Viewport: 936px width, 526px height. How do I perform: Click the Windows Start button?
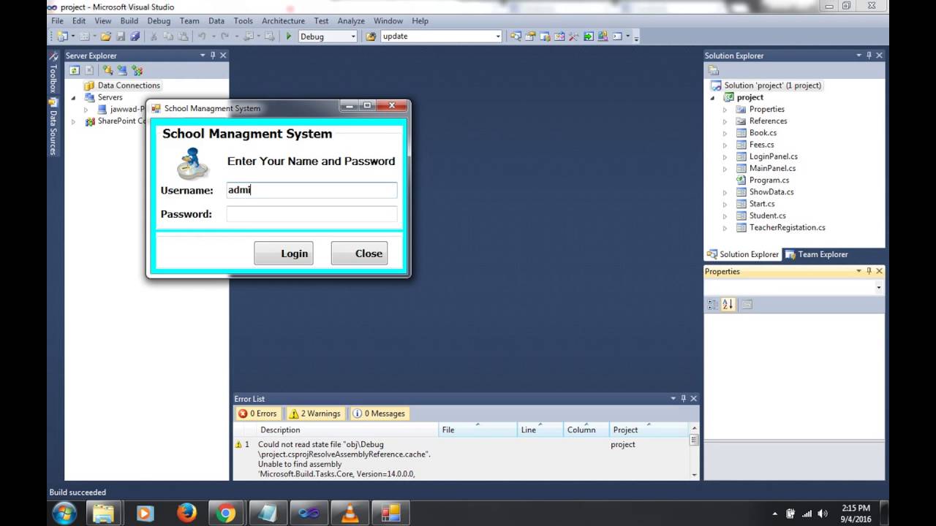(64, 514)
